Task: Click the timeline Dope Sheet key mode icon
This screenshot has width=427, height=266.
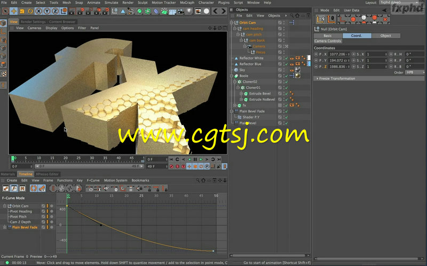Action: [6, 188]
